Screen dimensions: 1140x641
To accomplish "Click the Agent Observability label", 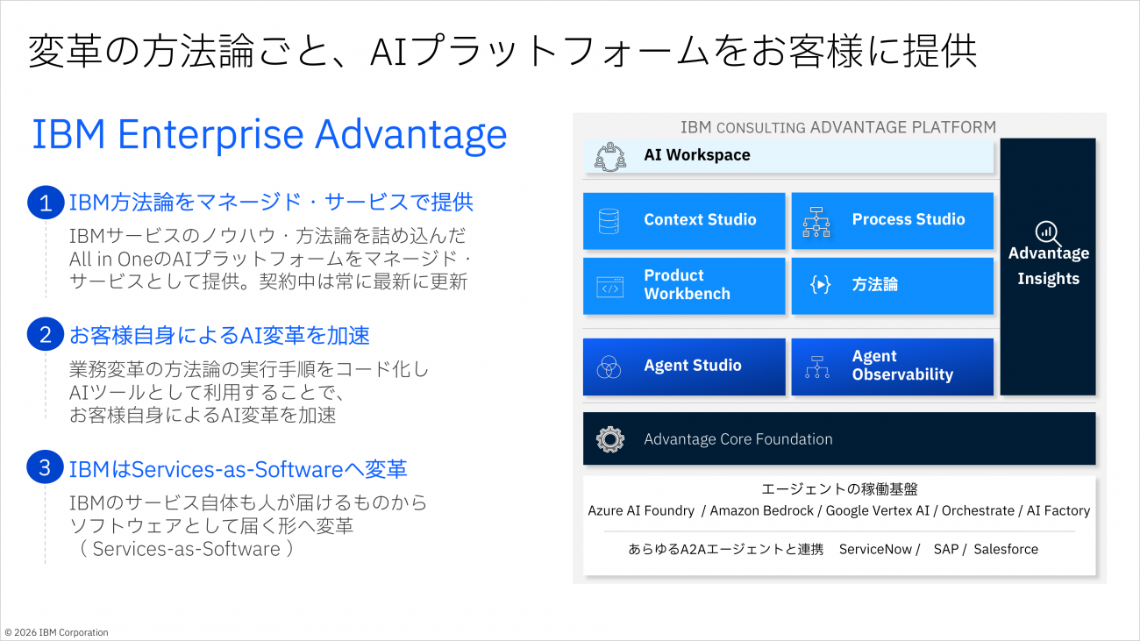I will 902,366.
